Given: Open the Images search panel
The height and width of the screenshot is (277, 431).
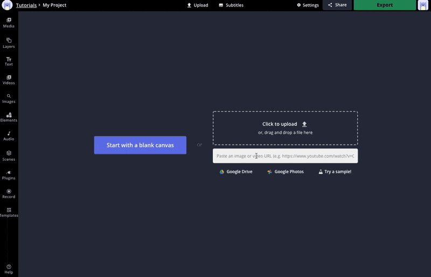Looking at the screenshot, I should (9, 98).
